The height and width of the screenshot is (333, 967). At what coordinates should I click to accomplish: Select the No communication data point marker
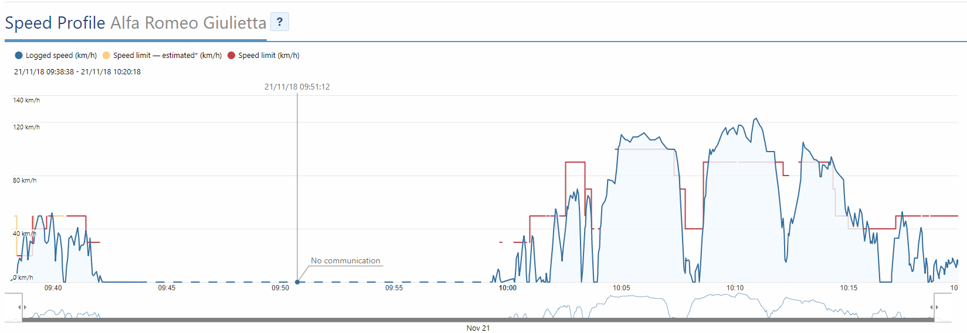[297, 282]
